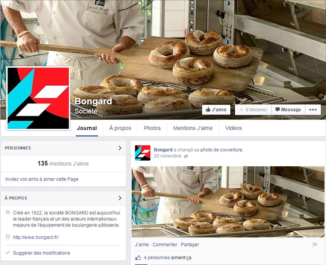The width and height of the screenshot is (326, 265).
Task: Click the thumbs-up icon beside 4 personnes
Action: [x=138, y=258]
